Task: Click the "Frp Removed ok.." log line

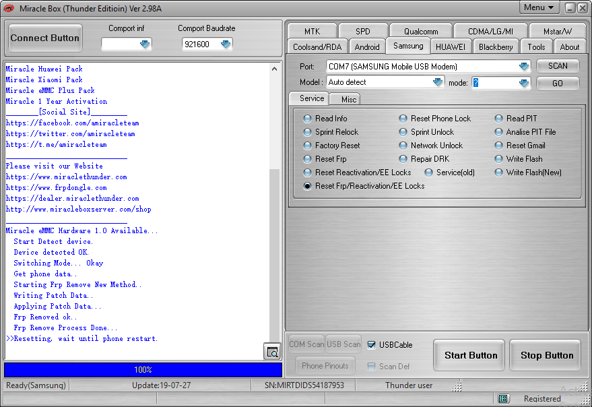Action: tap(45, 317)
